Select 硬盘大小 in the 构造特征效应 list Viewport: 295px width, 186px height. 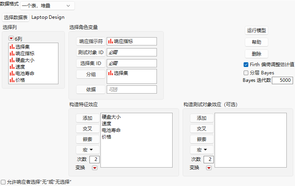[x=111, y=117]
